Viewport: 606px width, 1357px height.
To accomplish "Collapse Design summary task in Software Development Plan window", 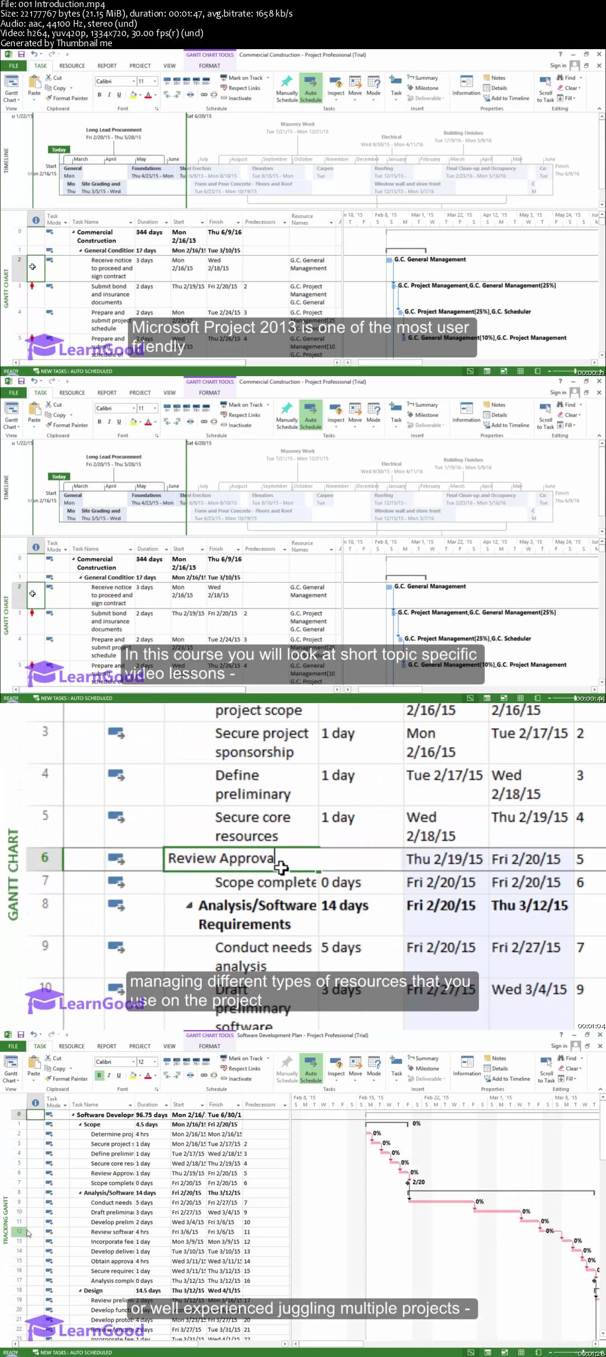I will tap(81, 1290).
